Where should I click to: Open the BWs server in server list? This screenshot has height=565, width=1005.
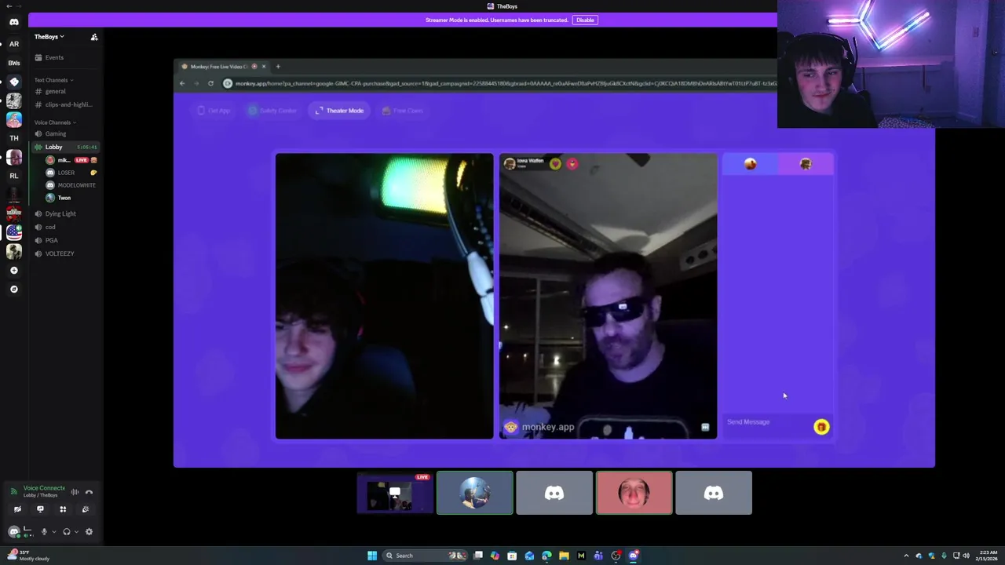coord(13,63)
